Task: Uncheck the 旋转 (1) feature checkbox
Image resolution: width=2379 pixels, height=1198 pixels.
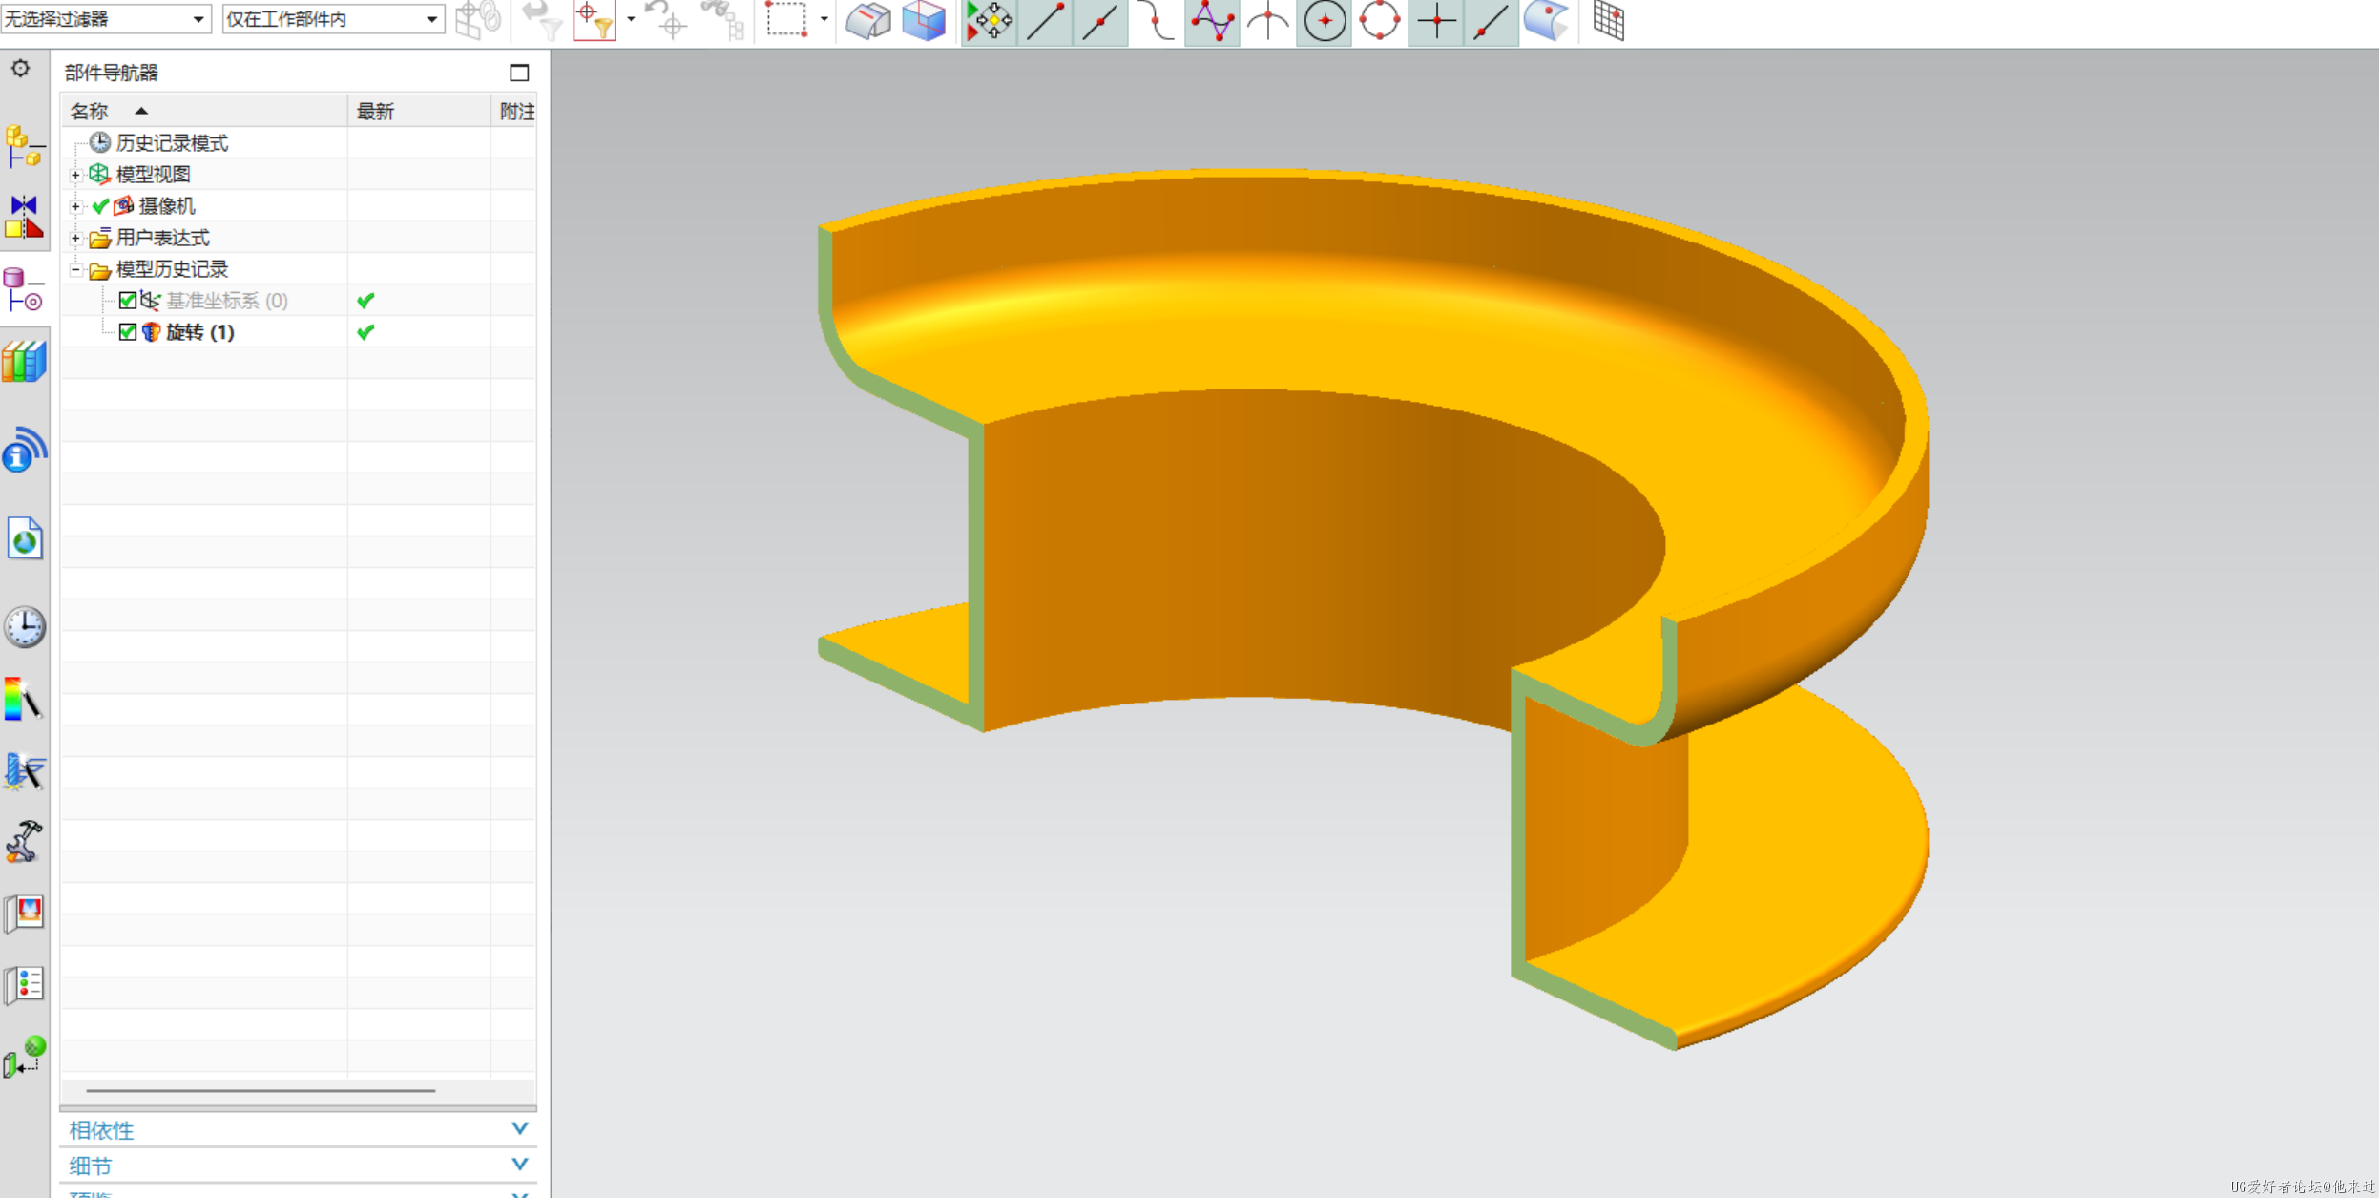Action: point(127,332)
